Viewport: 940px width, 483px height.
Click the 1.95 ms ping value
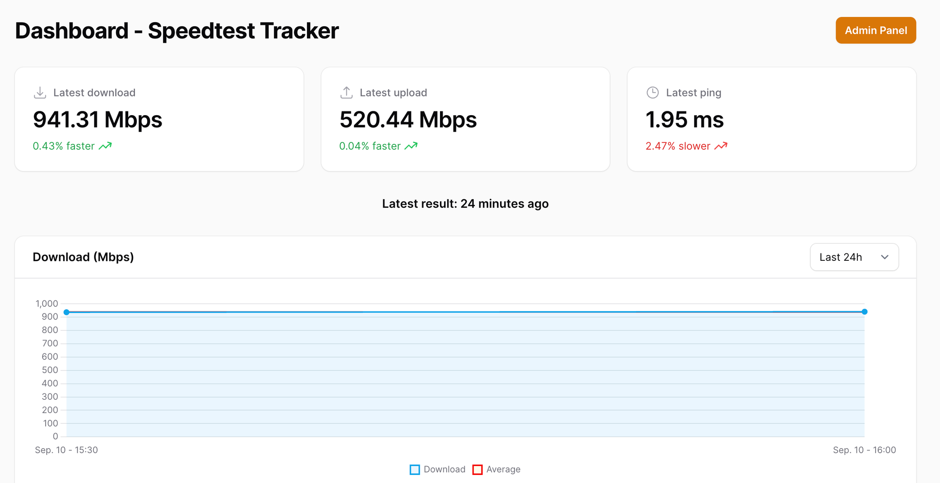coord(685,119)
